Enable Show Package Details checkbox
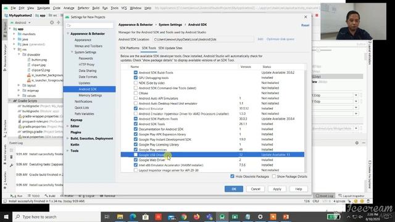 (274, 176)
